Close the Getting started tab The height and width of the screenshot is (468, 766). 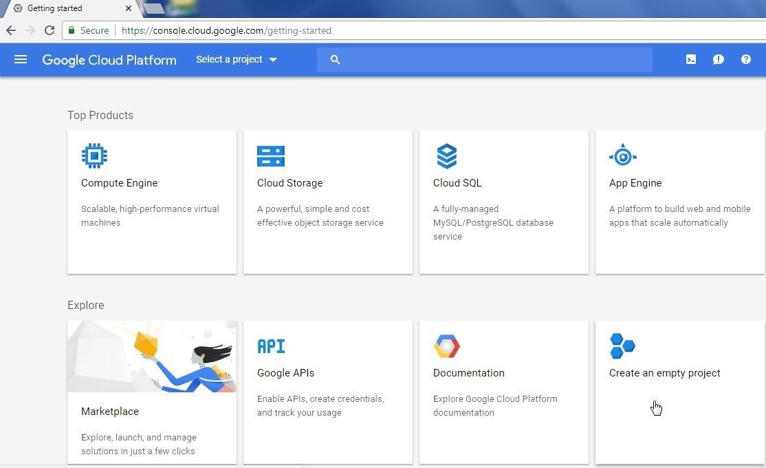[x=129, y=9]
